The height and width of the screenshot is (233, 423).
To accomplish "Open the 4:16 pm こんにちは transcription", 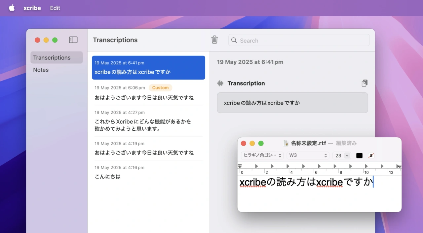I will click(148, 172).
